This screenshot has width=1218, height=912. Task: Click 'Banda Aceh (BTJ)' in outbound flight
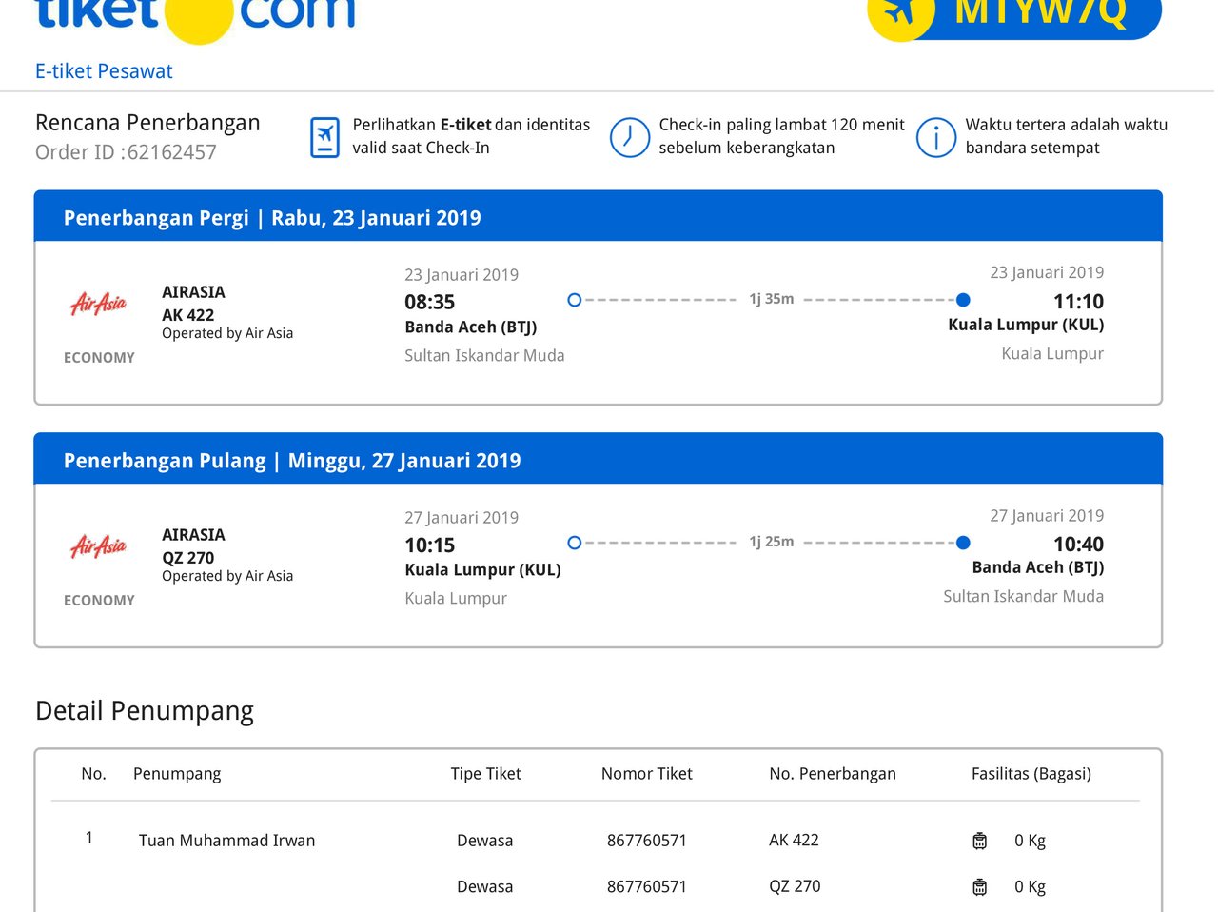[x=471, y=327]
